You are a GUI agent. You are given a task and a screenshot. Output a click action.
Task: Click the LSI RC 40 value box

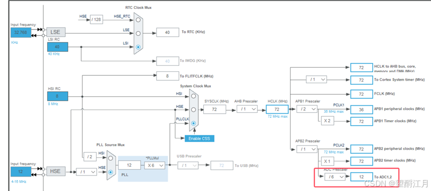[57, 47]
